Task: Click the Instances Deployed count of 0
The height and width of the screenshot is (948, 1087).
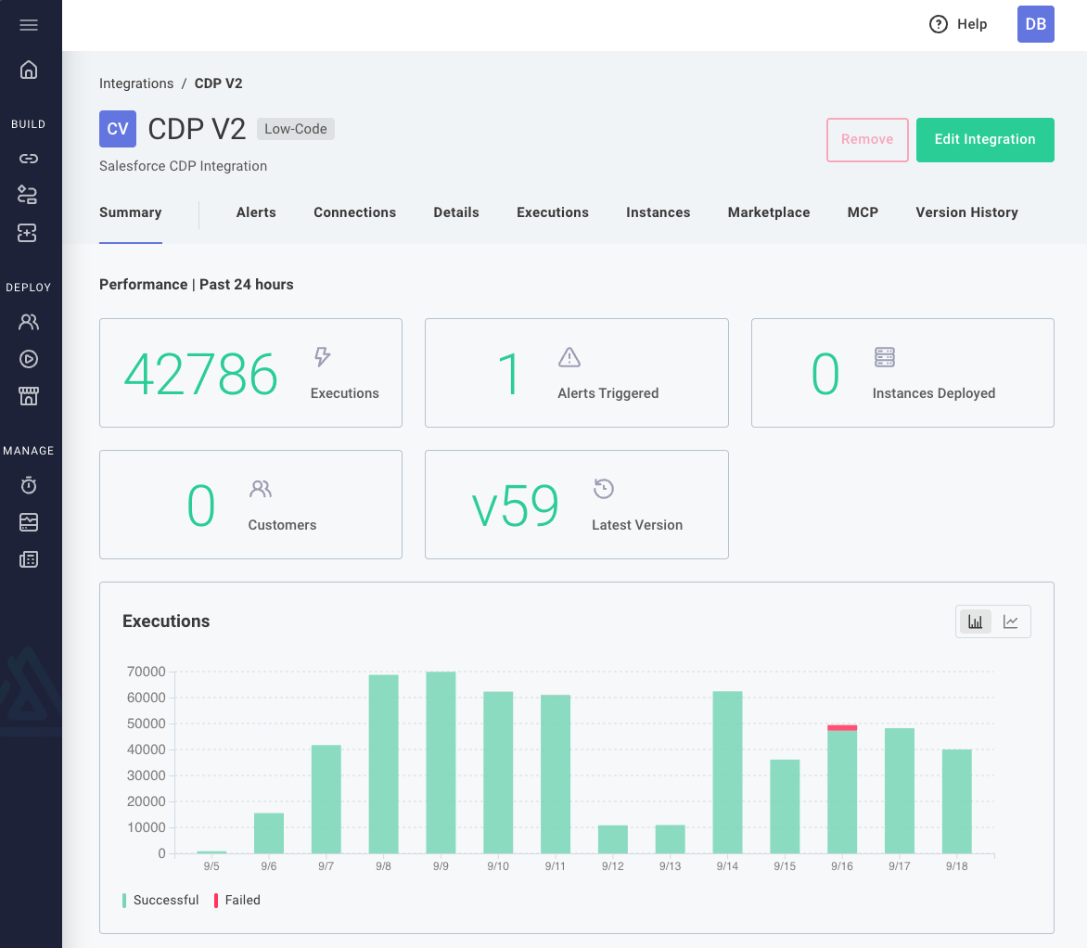Action: point(825,375)
